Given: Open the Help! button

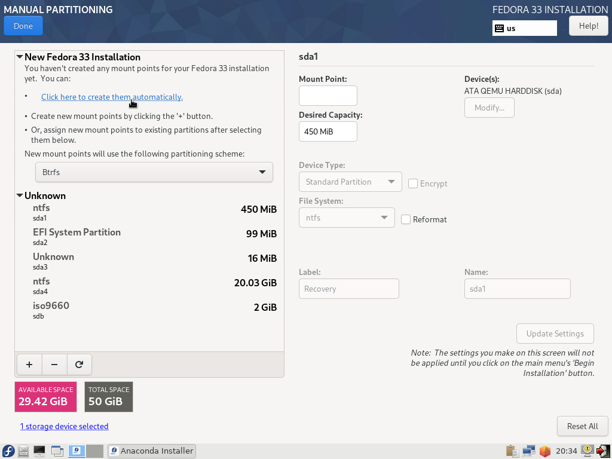Looking at the screenshot, I should pyautogui.click(x=588, y=26).
